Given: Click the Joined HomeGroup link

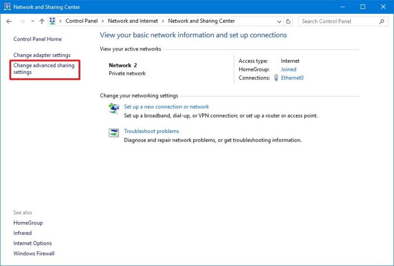Looking at the screenshot, I should [289, 70].
